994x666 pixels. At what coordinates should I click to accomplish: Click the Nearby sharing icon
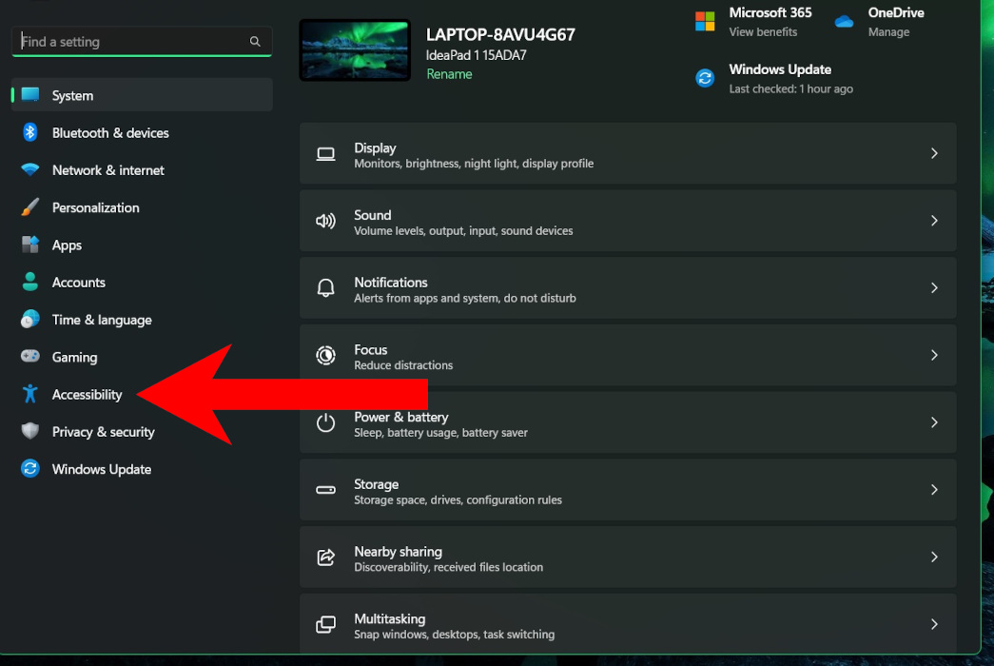coord(325,558)
